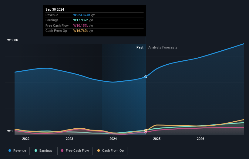The width and height of the screenshot is (249, 159).
Task: Click the ₩17.932b earnings value
Action: pyautogui.click(x=81, y=20)
